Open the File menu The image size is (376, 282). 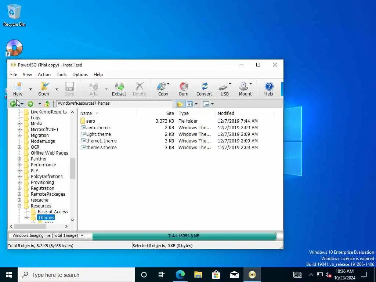coord(14,75)
